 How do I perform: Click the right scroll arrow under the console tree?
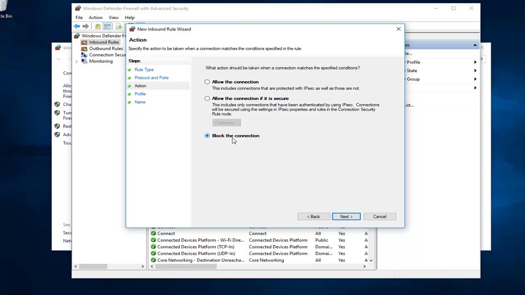coord(143,266)
